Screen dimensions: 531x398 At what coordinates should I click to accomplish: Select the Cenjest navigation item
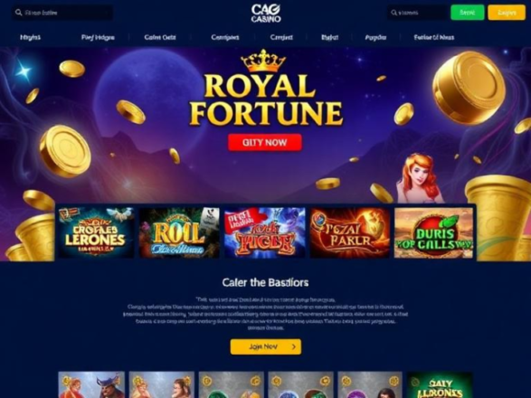(281, 37)
